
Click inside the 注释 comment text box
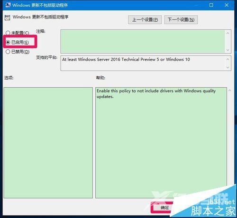pyautogui.click(x=143, y=41)
